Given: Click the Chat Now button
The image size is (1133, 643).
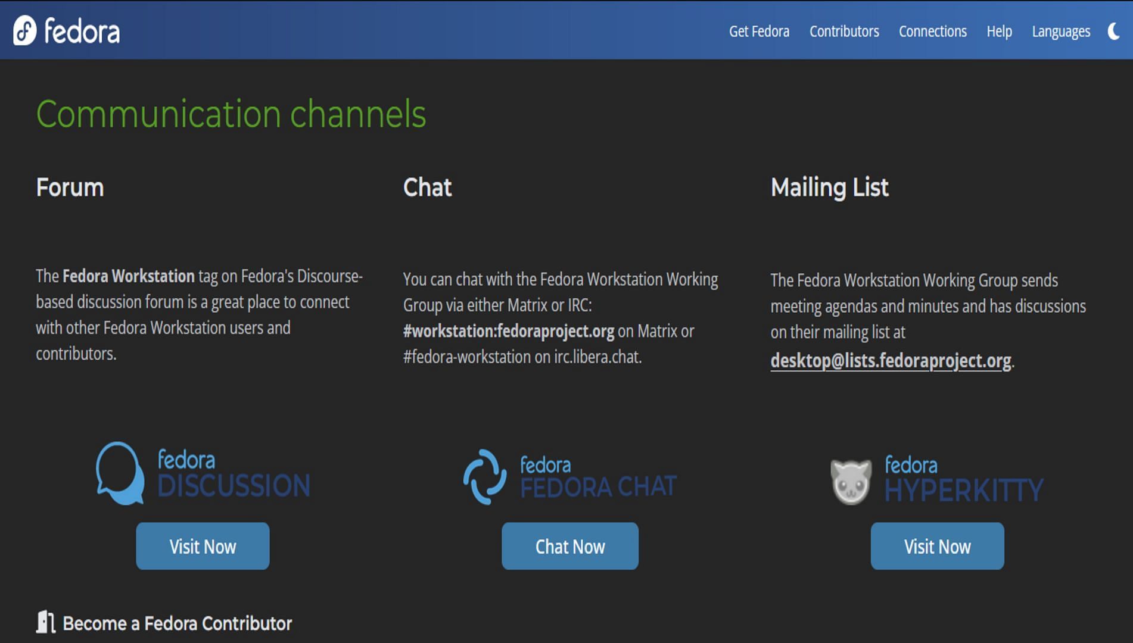Looking at the screenshot, I should [x=570, y=546].
